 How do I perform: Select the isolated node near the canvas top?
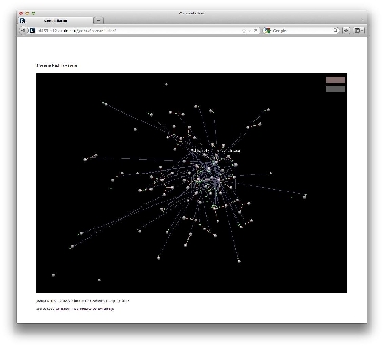click(x=167, y=84)
